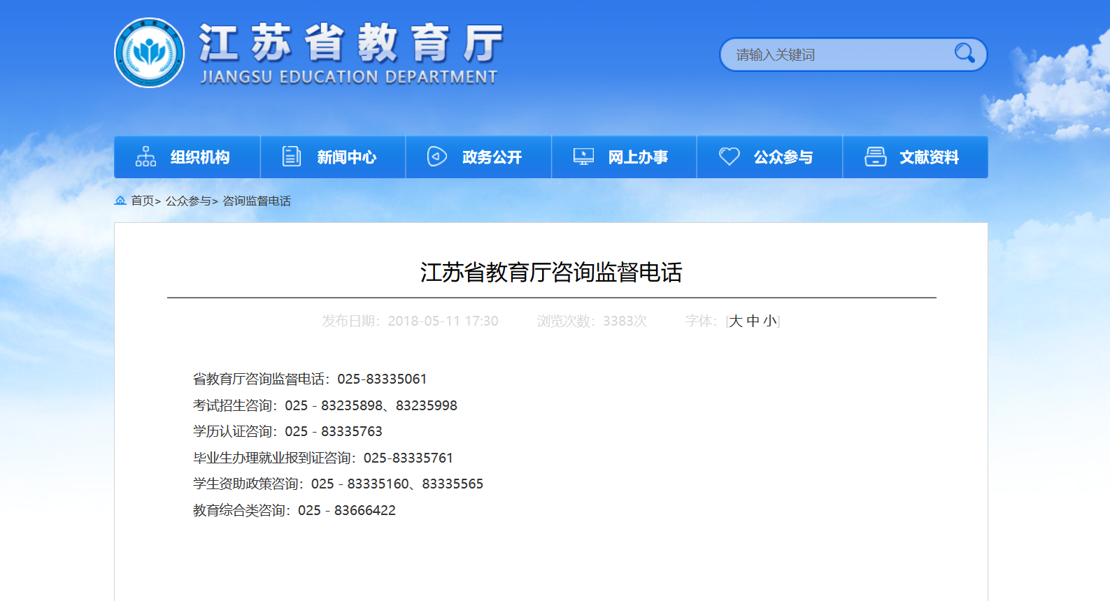Viewport: 1110px width, 601px height.
Task: Click 咨询监督电话 breadcrumb link
Action: (x=257, y=201)
